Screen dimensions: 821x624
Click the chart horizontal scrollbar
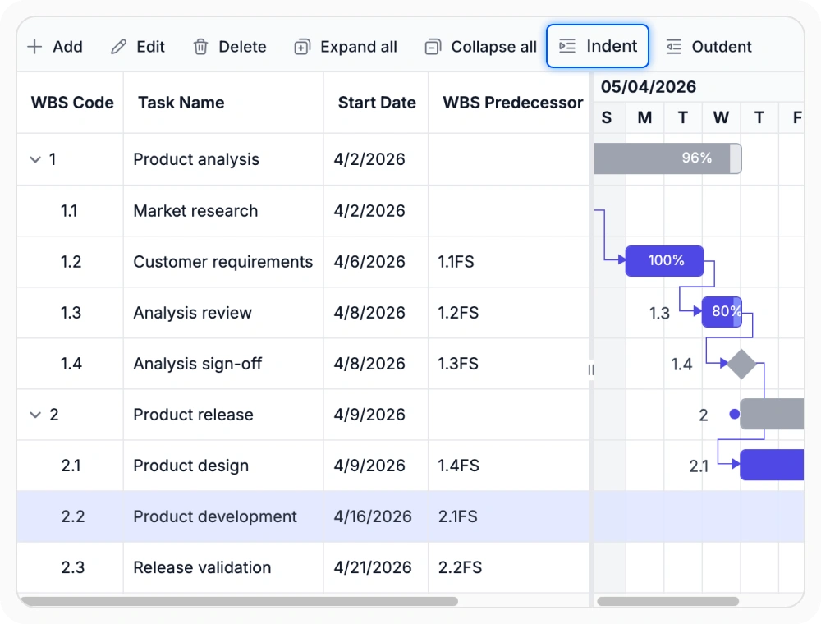tap(668, 602)
